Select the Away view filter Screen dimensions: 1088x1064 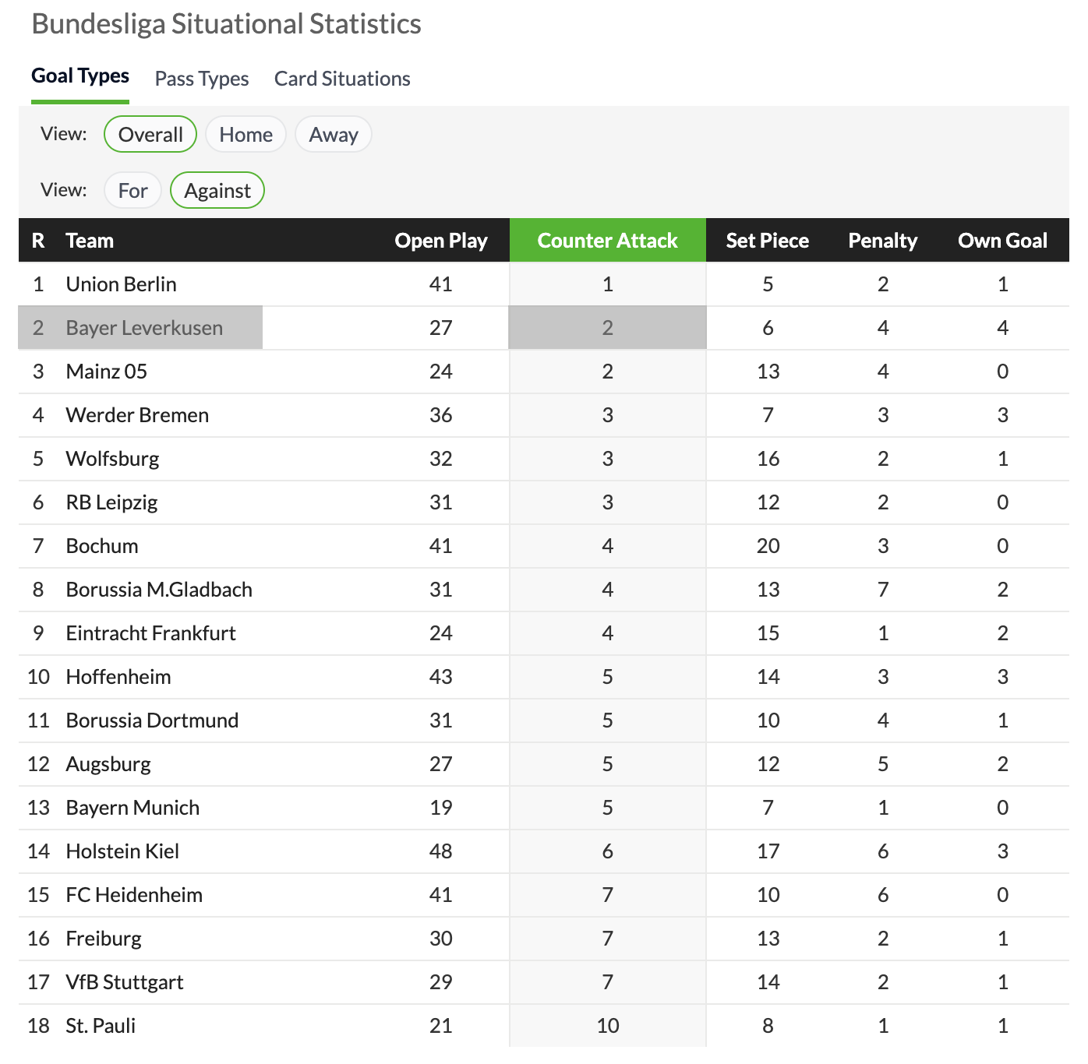click(x=334, y=135)
